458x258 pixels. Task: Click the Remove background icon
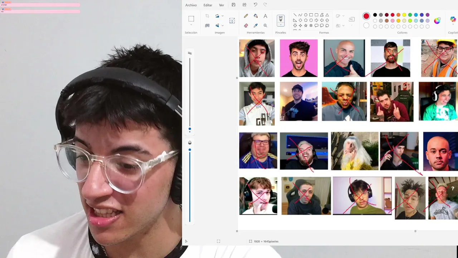coord(207,25)
